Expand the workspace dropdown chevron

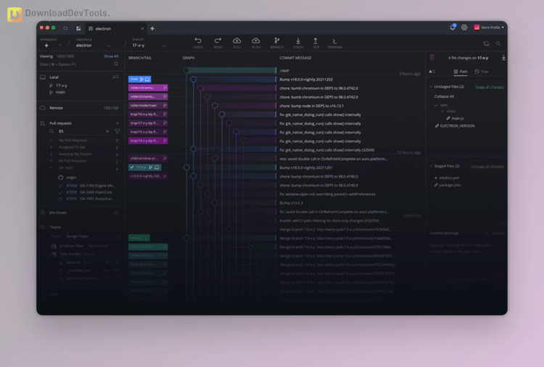click(59, 46)
